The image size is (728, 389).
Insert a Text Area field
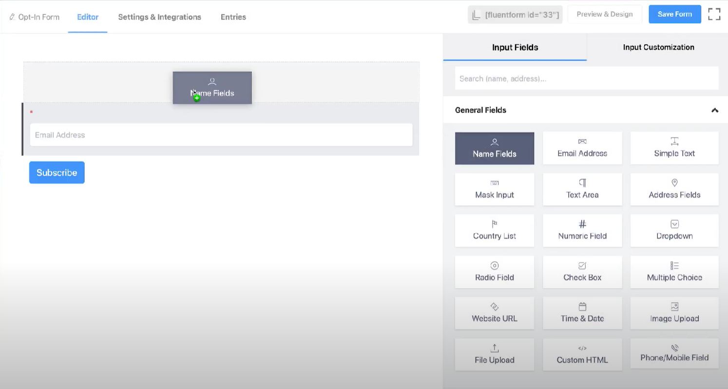(x=582, y=189)
